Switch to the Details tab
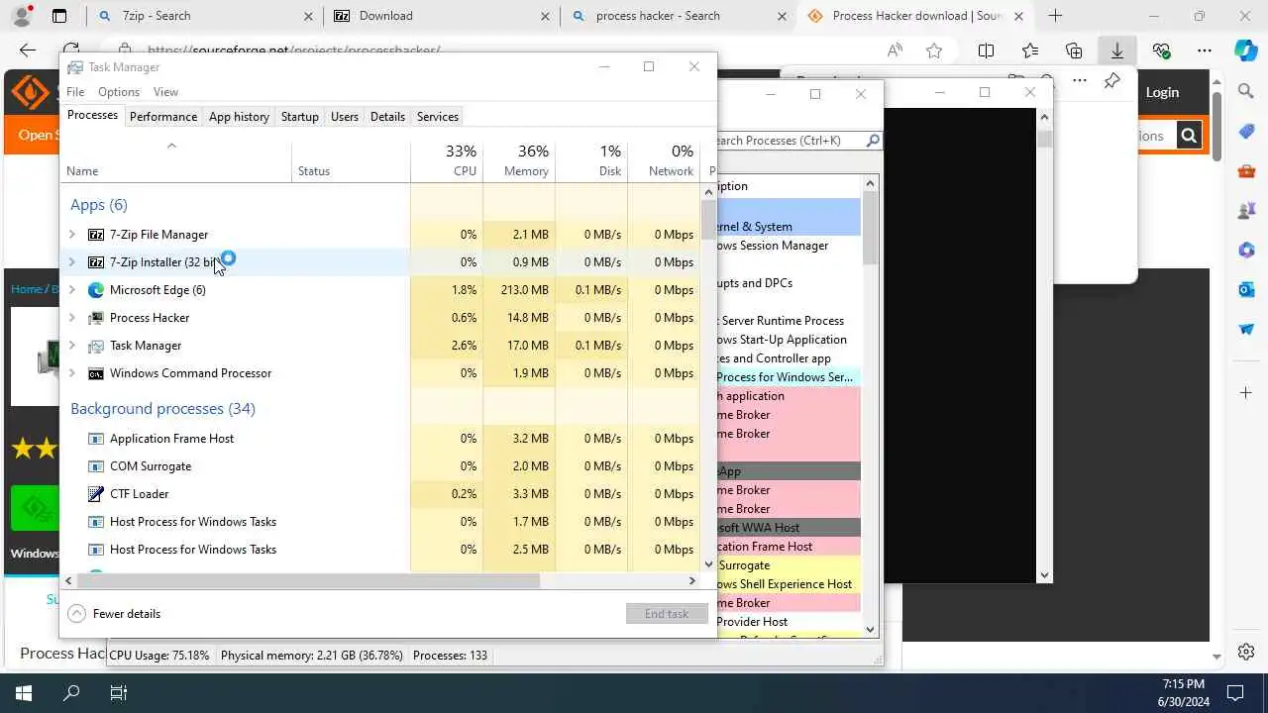Image resolution: width=1268 pixels, height=713 pixels. coord(387,117)
